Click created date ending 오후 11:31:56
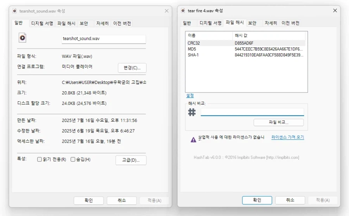Screen dimensions: 349x216 tap(100, 120)
